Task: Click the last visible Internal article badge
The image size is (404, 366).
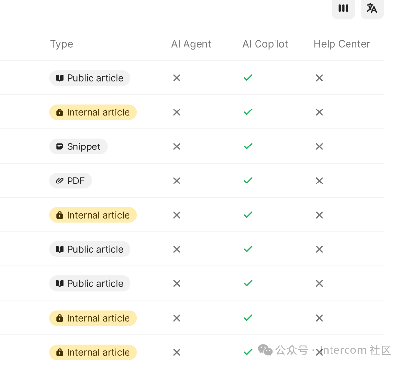Action: [93, 352]
